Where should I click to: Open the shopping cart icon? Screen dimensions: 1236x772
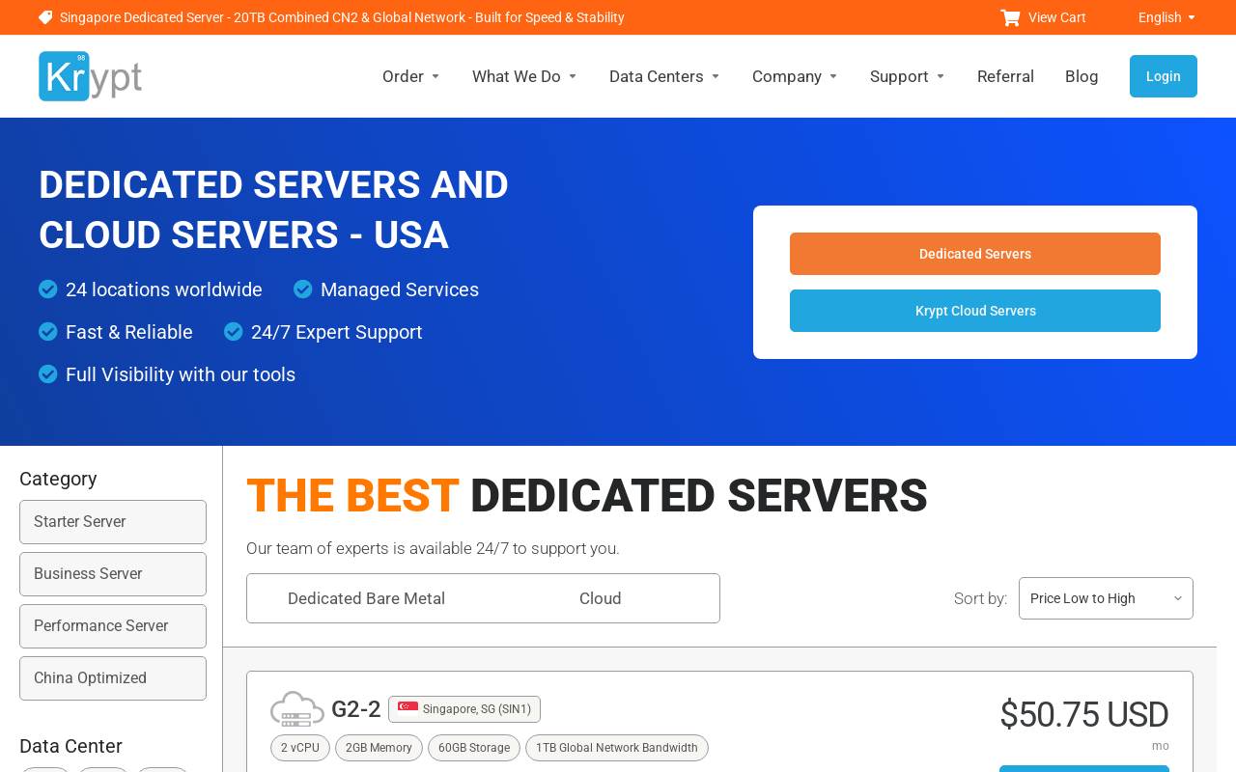[x=1010, y=17]
